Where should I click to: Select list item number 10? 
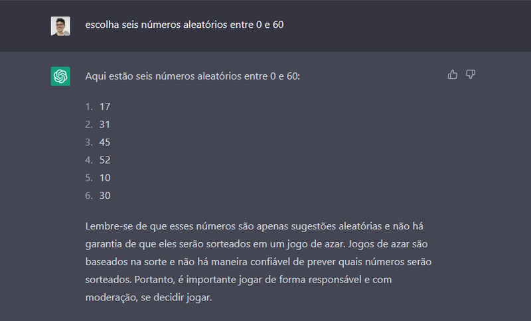click(105, 178)
